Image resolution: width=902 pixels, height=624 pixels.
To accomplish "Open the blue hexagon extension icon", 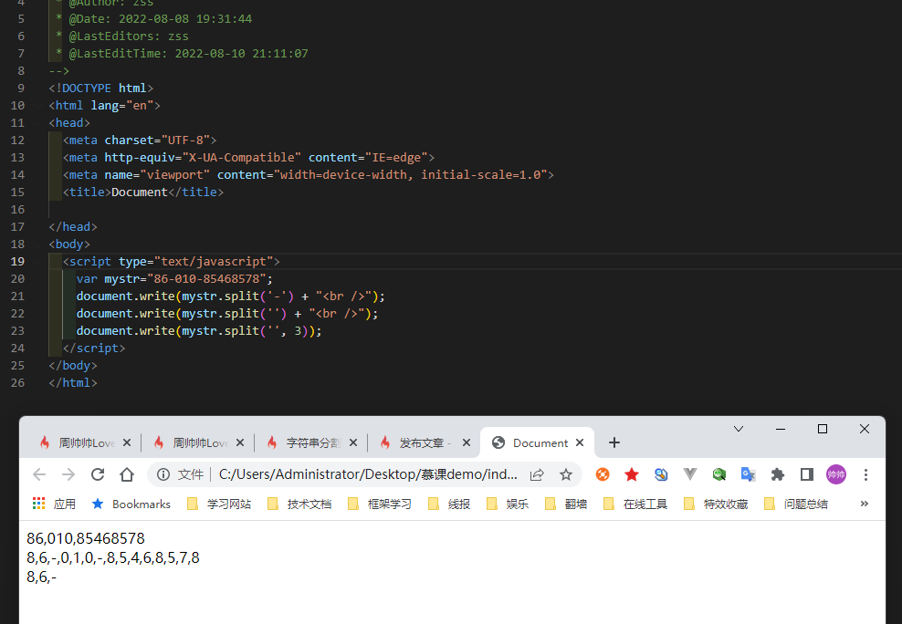I will click(x=661, y=474).
